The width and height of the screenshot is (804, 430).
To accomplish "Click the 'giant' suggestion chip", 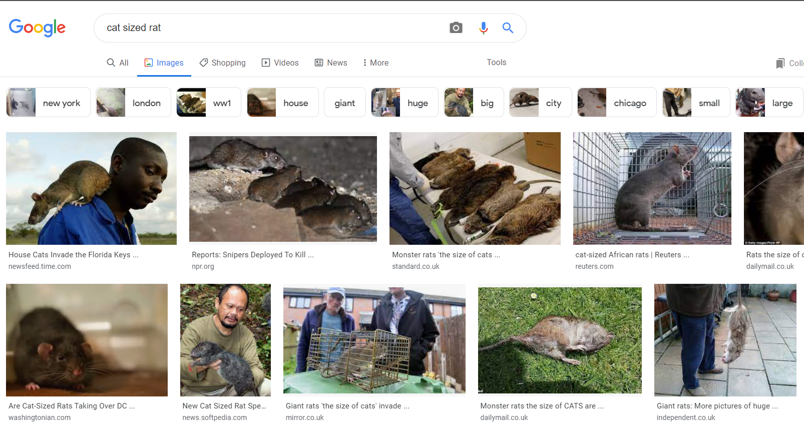I will (x=345, y=103).
